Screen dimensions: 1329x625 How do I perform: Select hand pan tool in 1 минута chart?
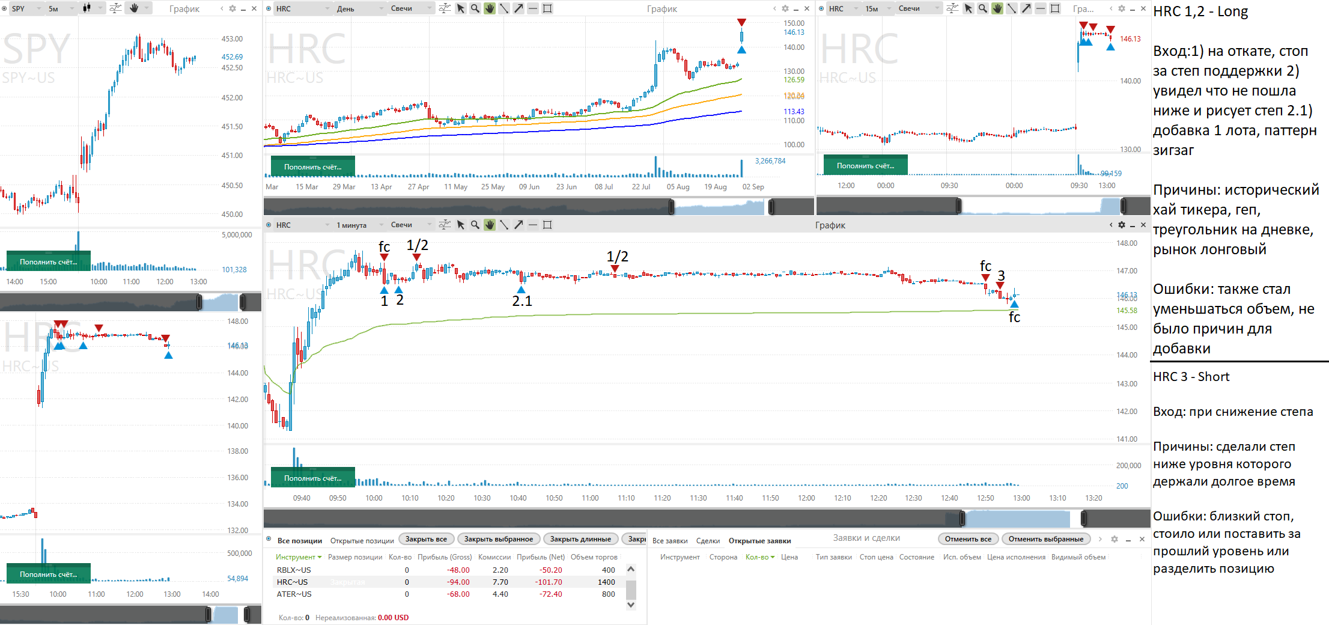point(490,225)
